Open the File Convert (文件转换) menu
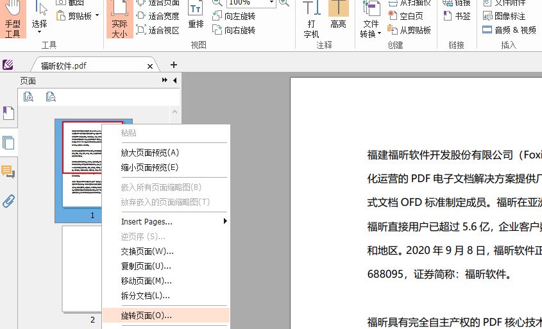542x329 pixels. pyautogui.click(x=371, y=19)
